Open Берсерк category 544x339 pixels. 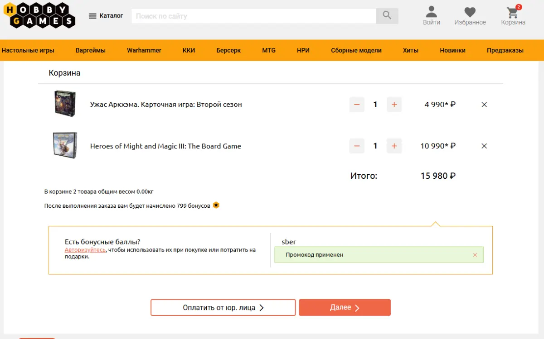coord(228,50)
